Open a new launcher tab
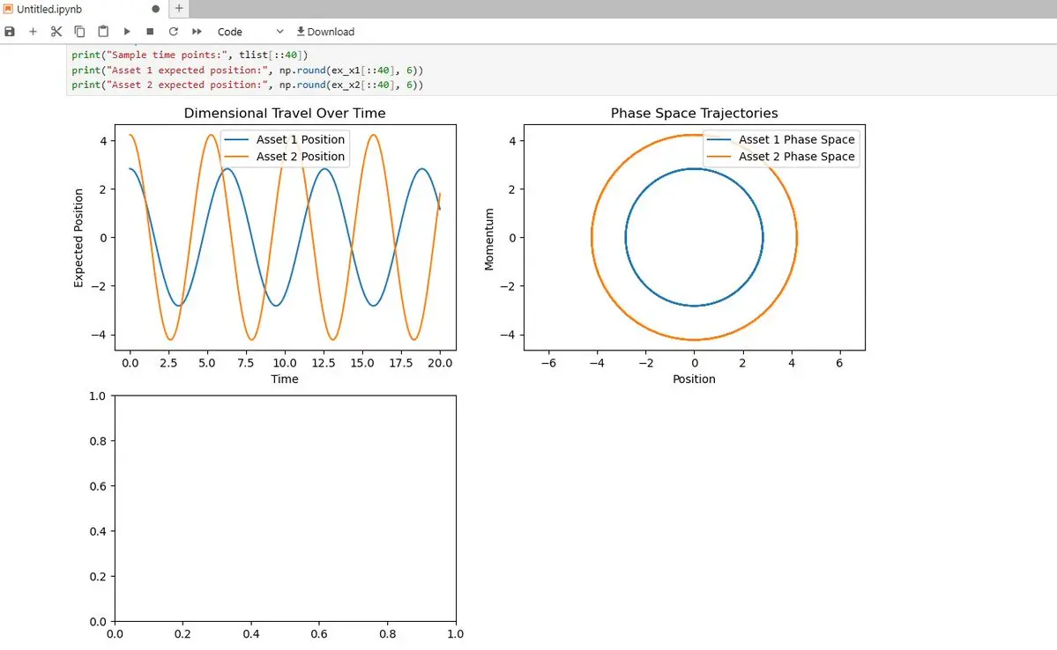Screen dimensions: 1057x650 pyautogui.click(x=179, y=9)
